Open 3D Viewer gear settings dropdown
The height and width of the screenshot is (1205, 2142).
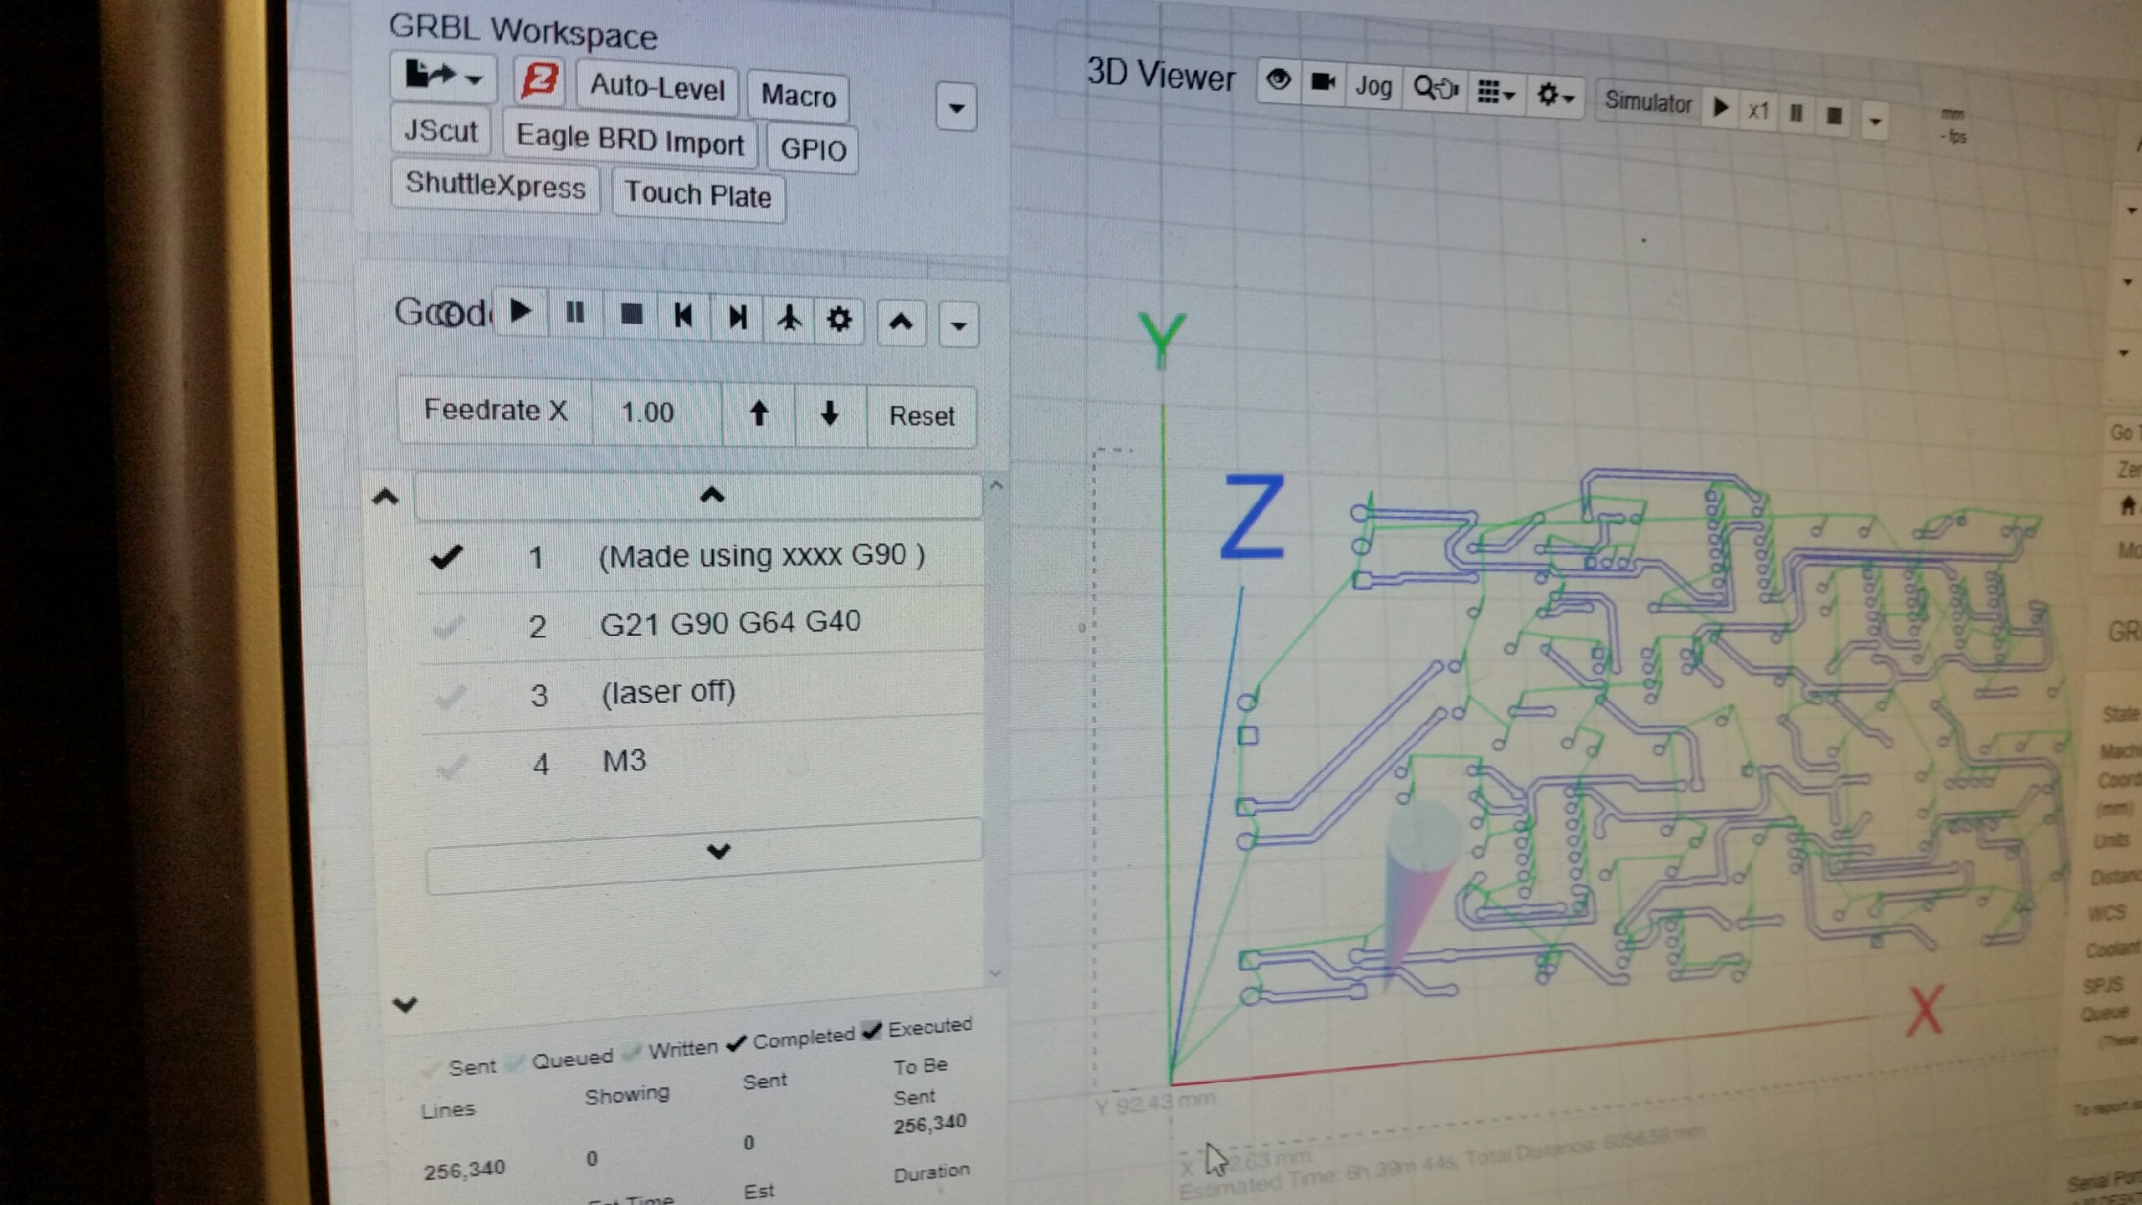1555,96
